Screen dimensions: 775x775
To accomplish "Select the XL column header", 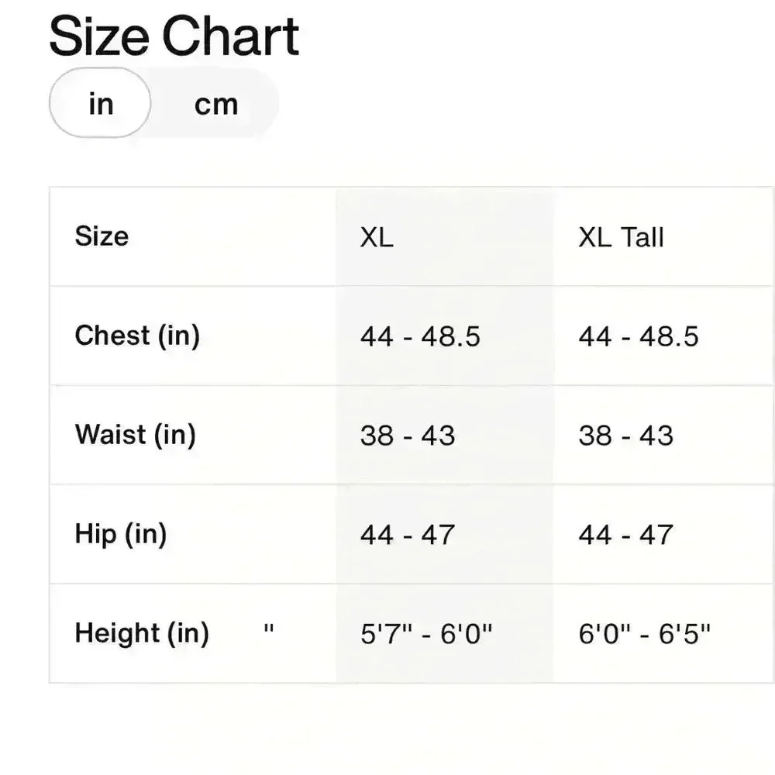I will 377,237.
